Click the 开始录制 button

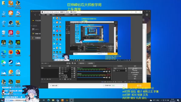click(x=135, y=71)
